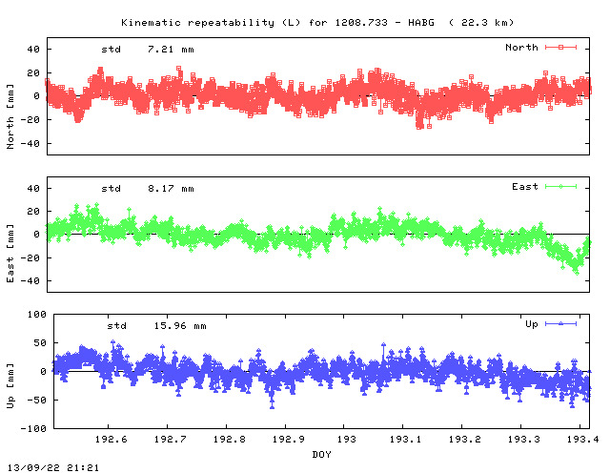
Task: Click the 'Up [mm]' axis label
Action: pos(10,386)
